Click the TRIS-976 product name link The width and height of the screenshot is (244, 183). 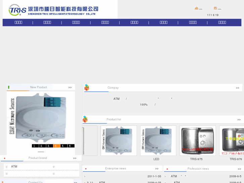pyautogui.click(x=236, y=159)
